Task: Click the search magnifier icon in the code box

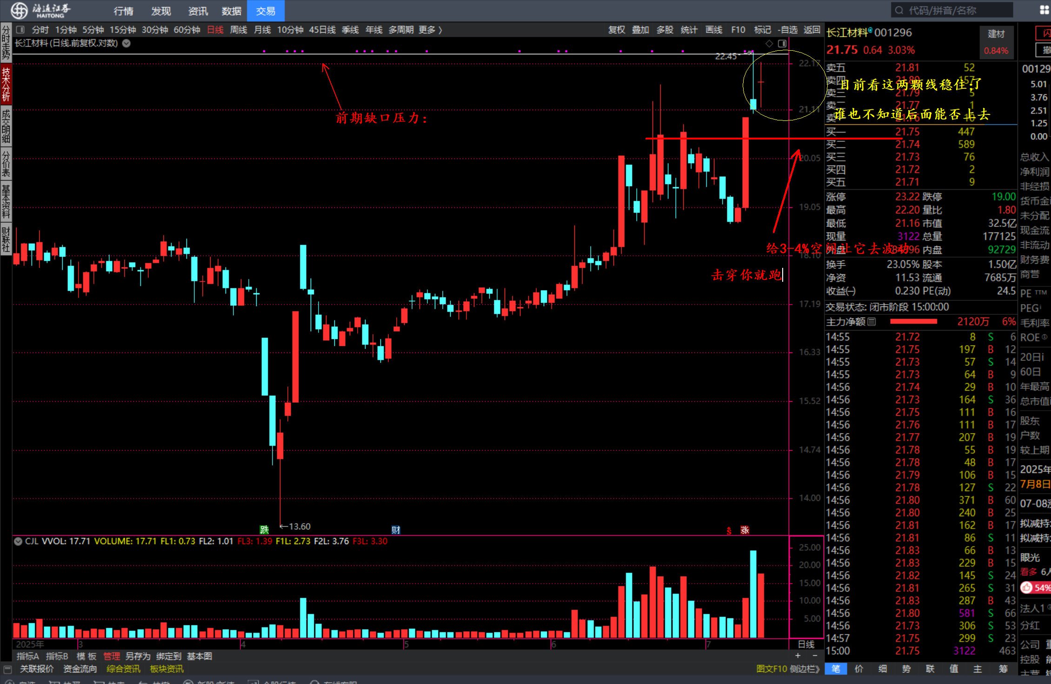Action: (899, 10)
